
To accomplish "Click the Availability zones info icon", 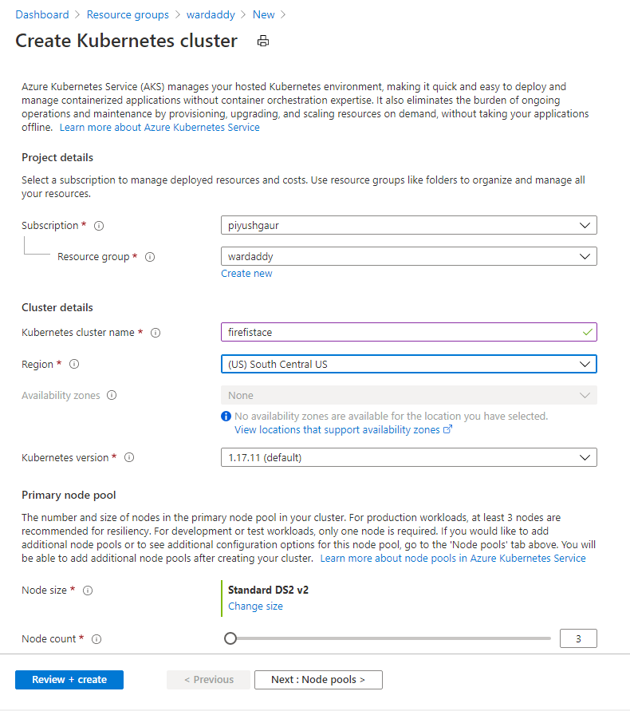I will [111, 394].
